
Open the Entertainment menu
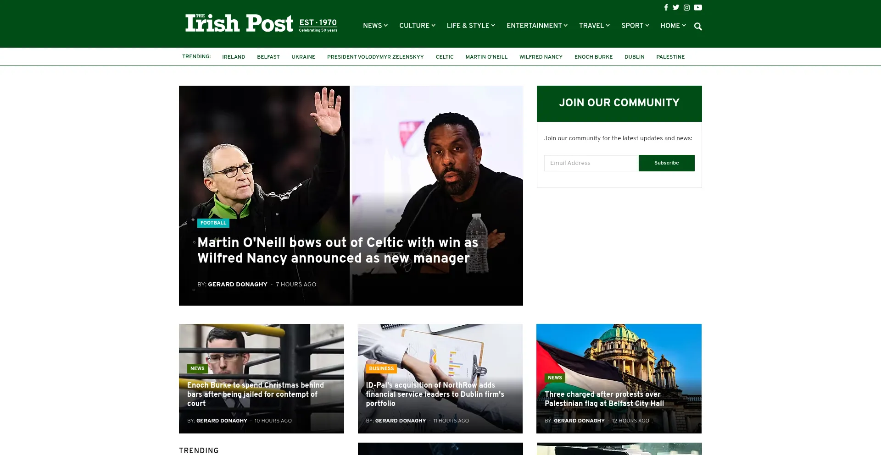pos(537,26)
